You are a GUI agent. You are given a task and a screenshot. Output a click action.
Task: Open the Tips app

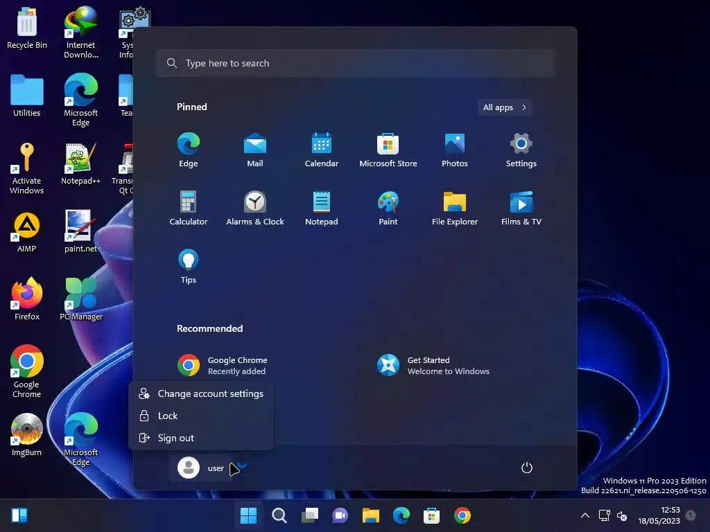click(x=189, y=267)
